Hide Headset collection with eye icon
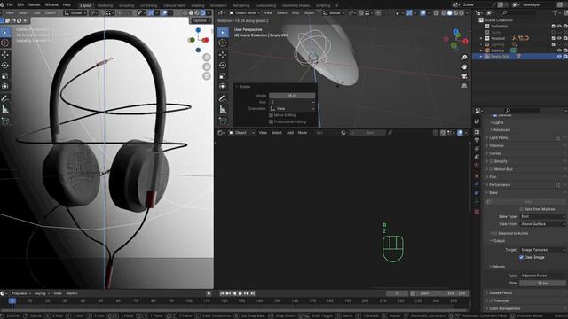 (x=559, y=38)
